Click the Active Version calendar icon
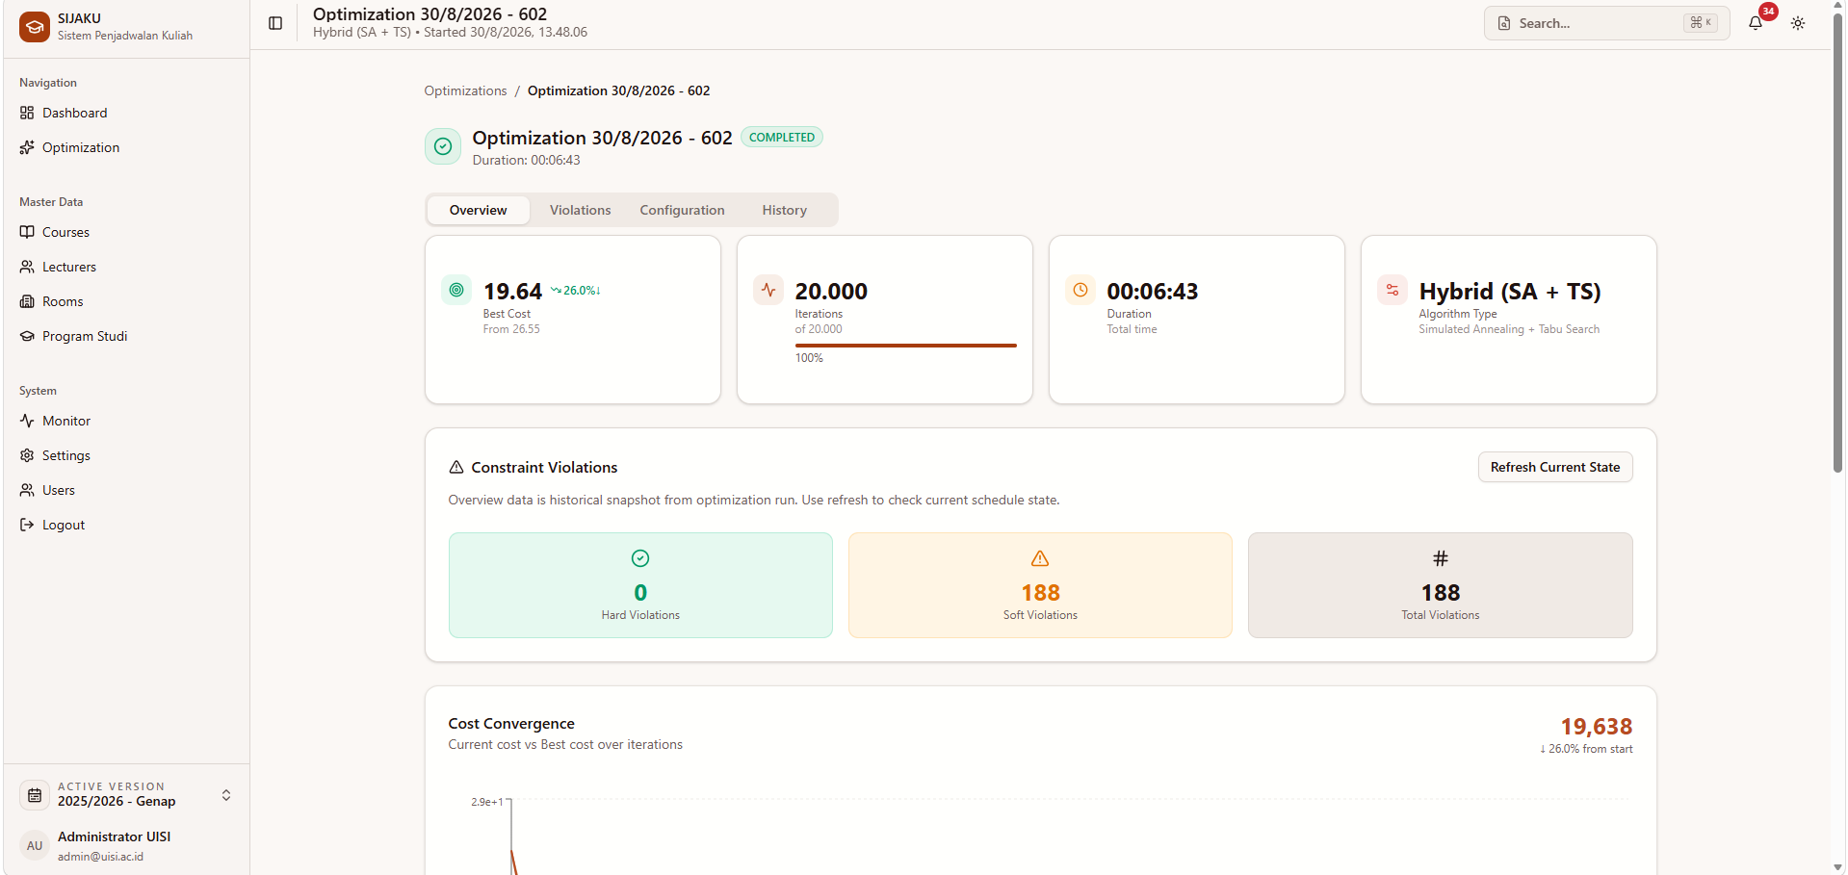This screenshot has height=875, width=1848. (35, 795)
